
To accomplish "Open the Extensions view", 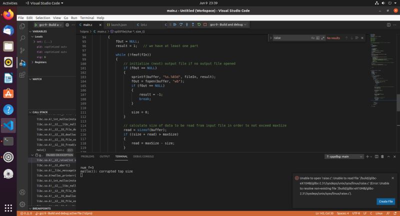I will coord(22,74).
